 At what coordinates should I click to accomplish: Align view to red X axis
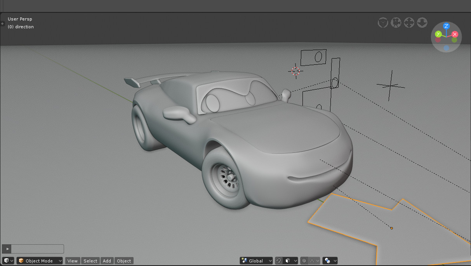[455, 34]
